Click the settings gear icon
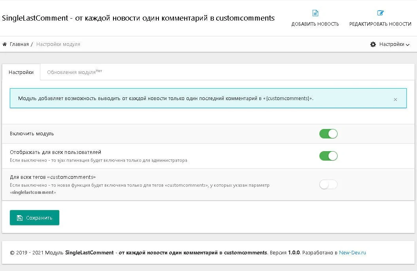This screenshot has height=271, width=417. (x=373, y=44)
